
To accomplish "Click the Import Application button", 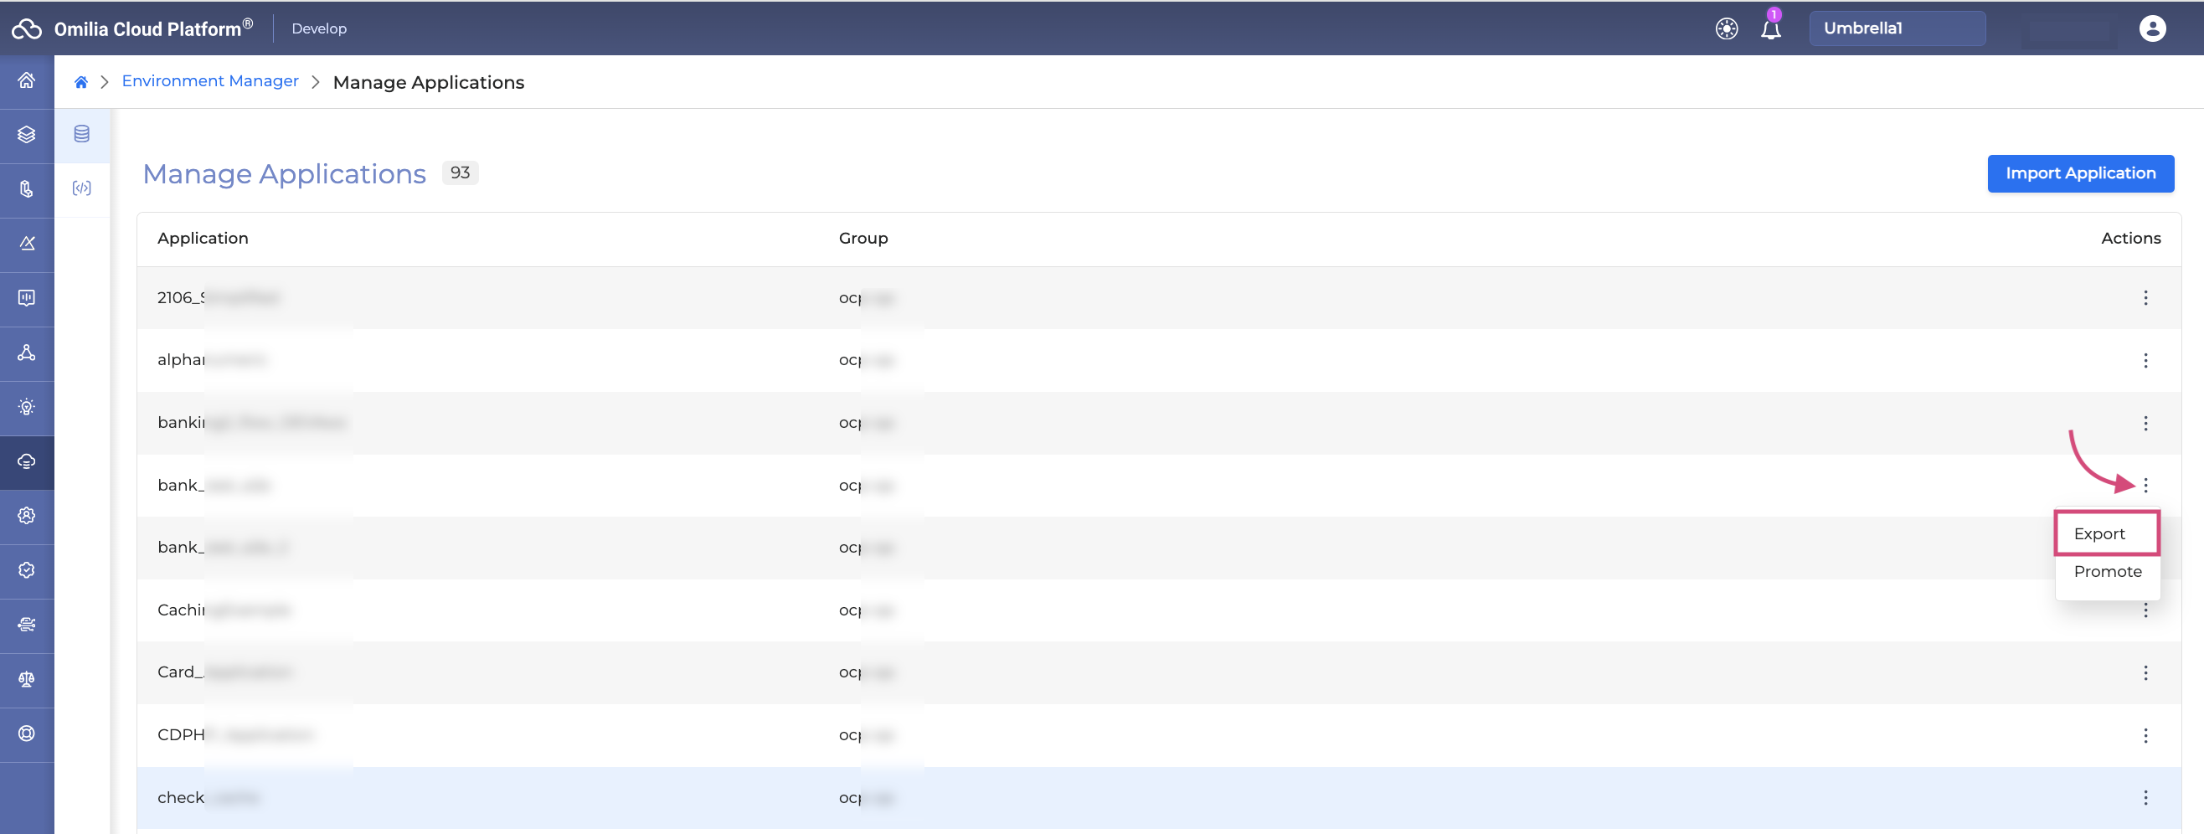I will coord(2080,173).
